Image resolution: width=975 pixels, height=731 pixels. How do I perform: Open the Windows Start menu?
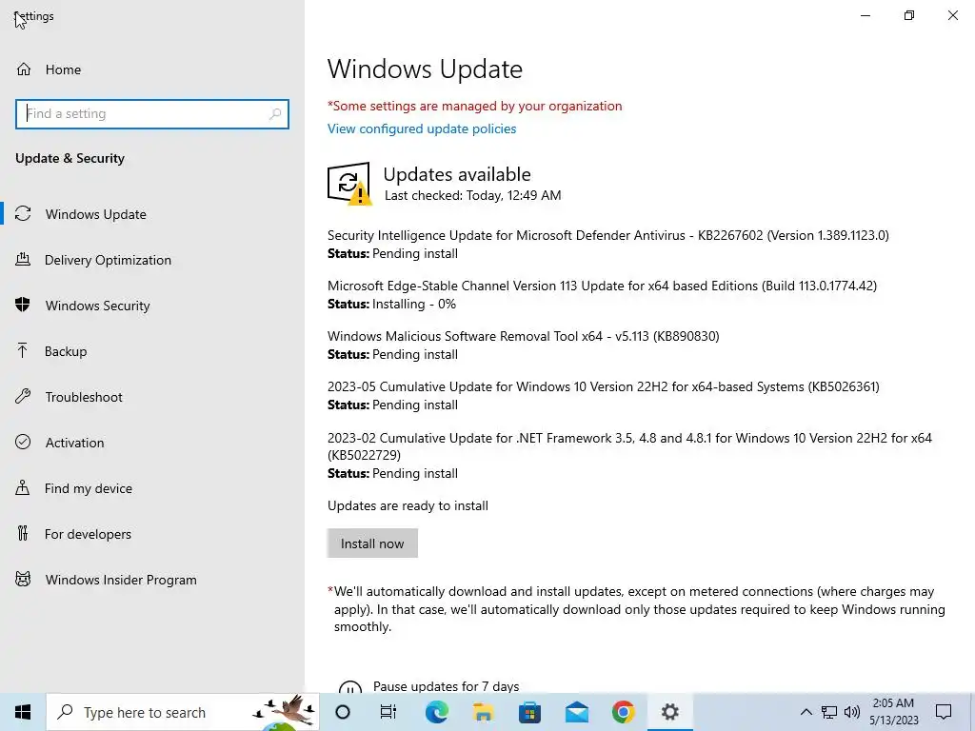click(23, 712)
